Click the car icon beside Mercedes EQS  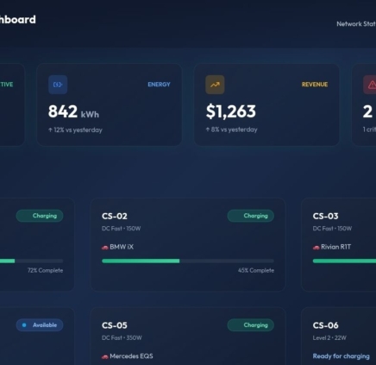(x=104, y=356)
